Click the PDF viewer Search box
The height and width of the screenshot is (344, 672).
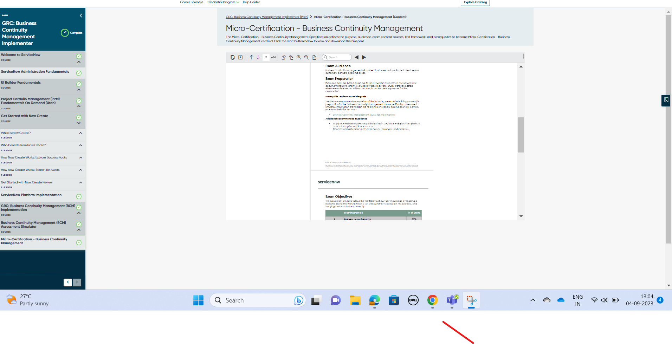[337, 57]
